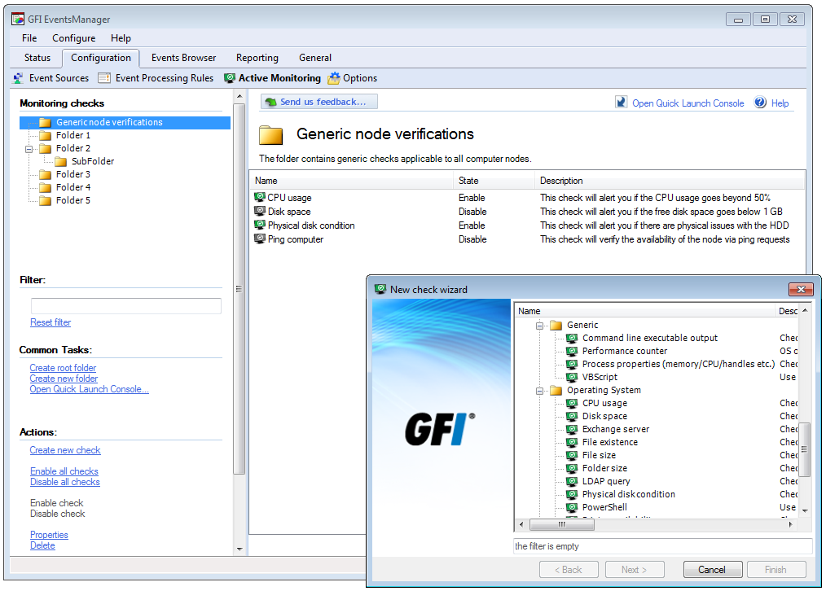826x591 pixels.
Task: Click the SubFolder folder icon
Action: (61, 161)
